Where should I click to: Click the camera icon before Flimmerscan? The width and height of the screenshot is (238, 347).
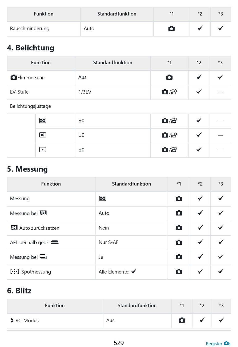pos(14,77)
